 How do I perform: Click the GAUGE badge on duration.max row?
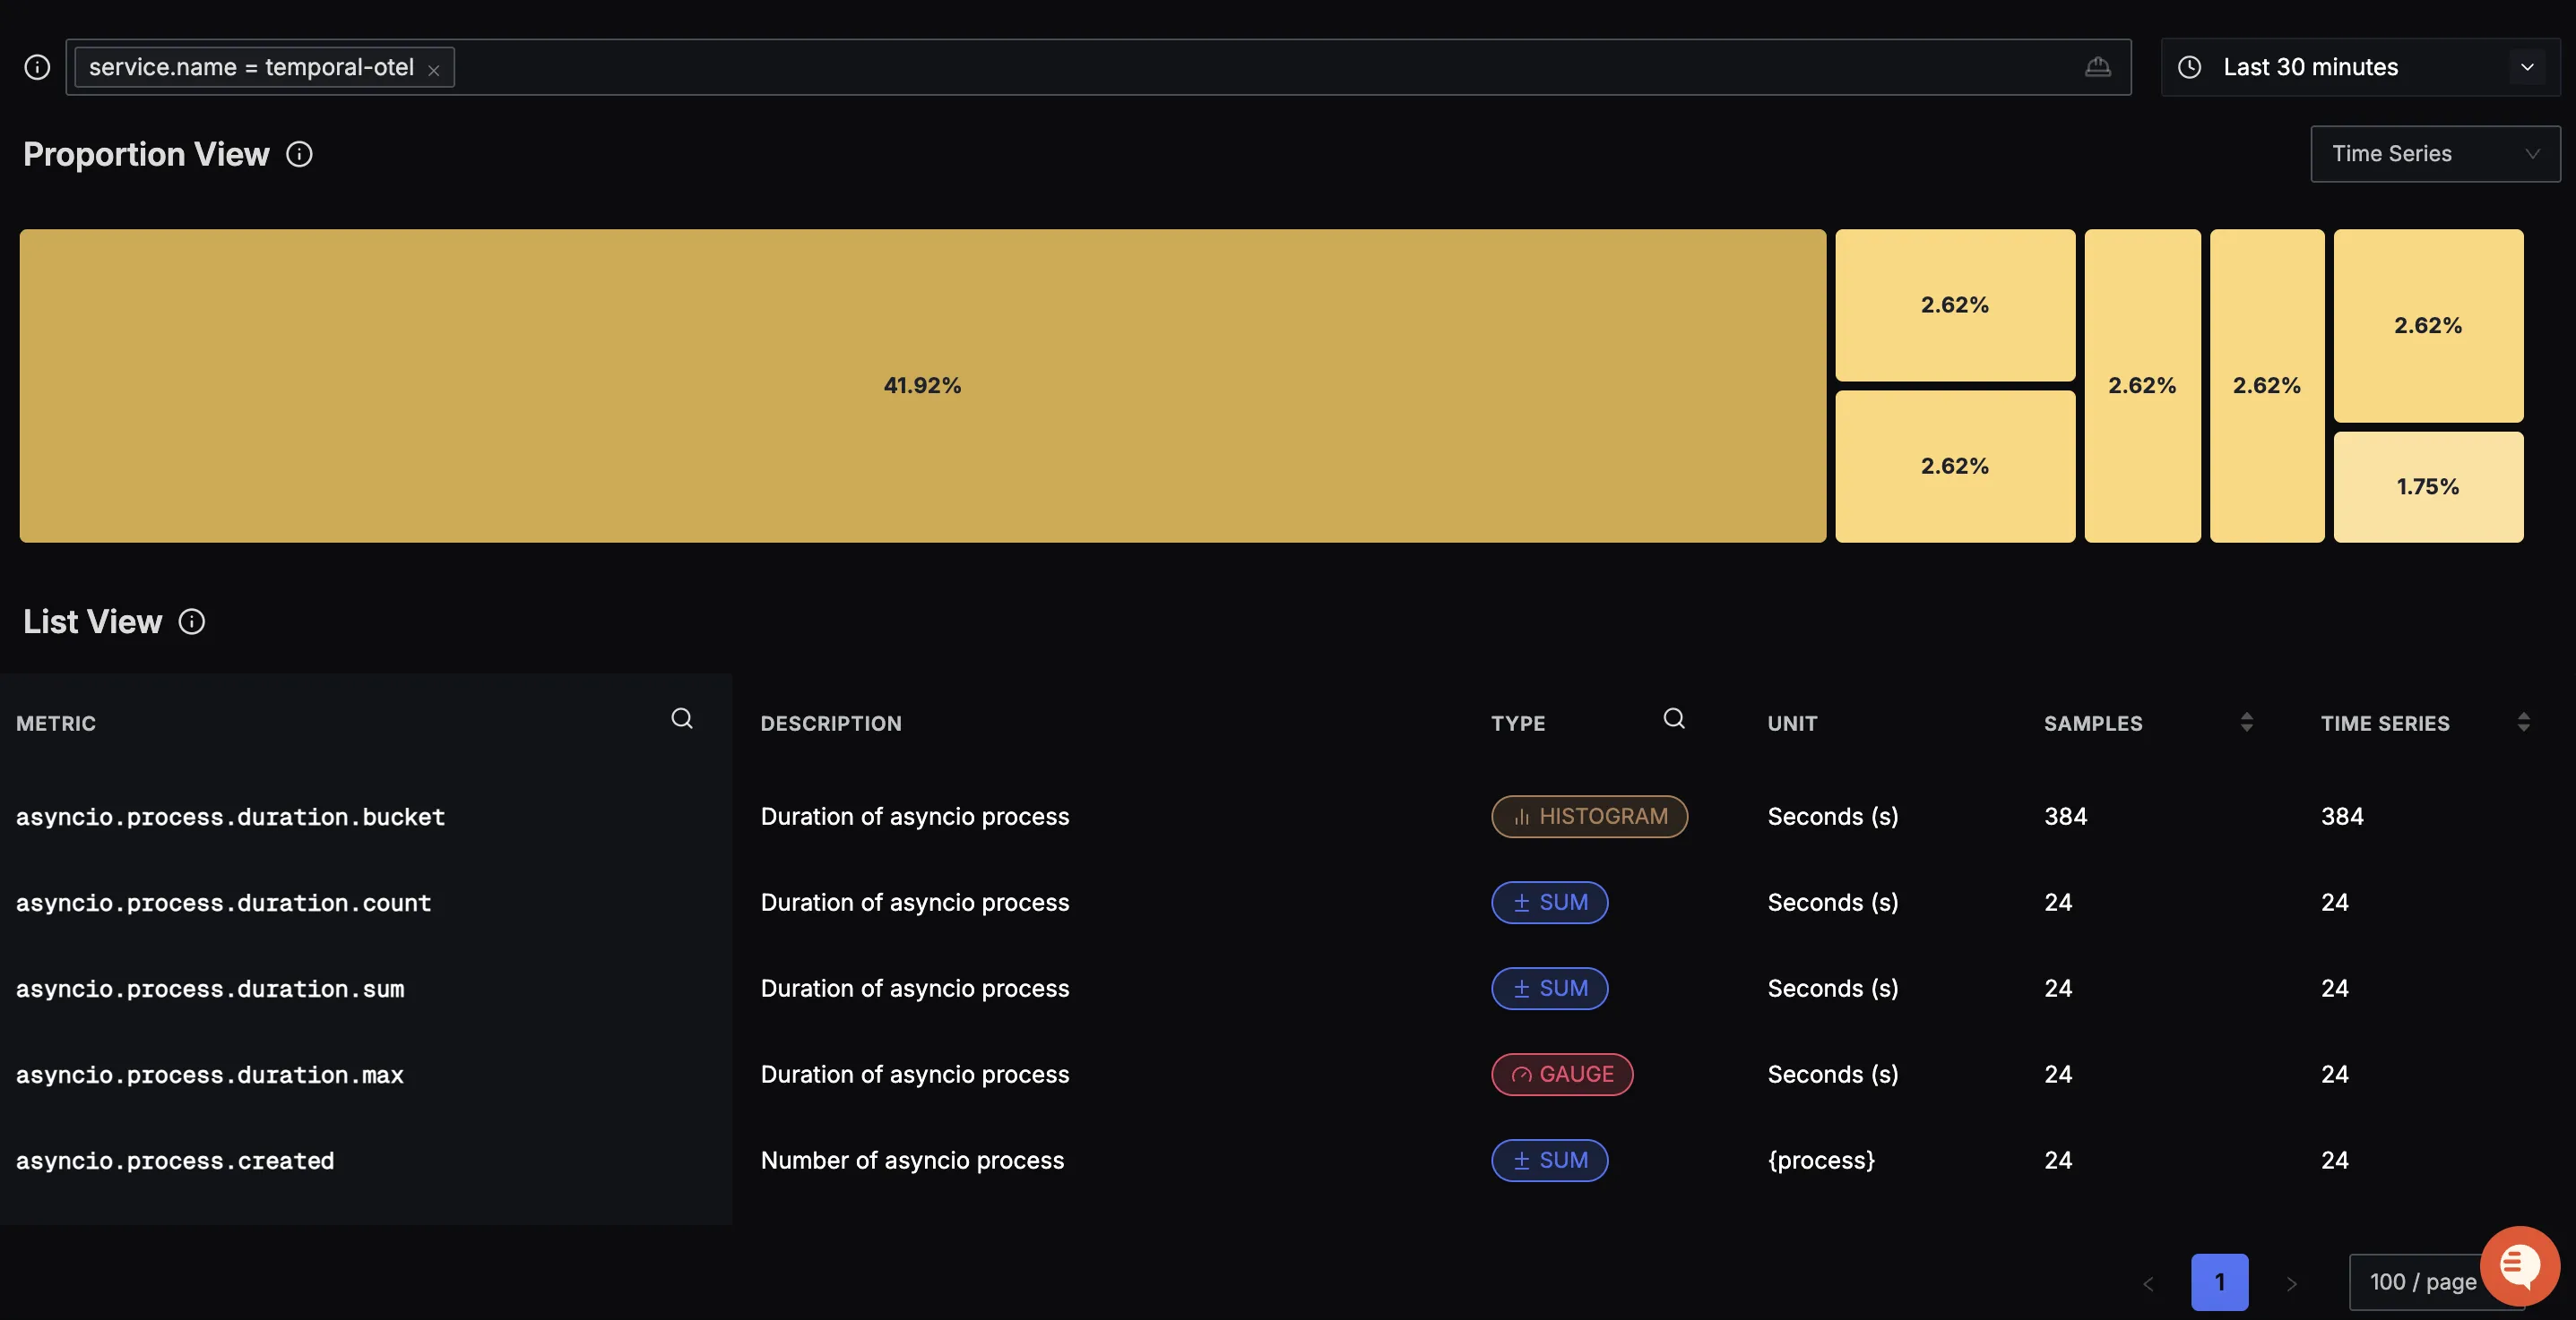pyautogui.click(x=1562, y=1075)
